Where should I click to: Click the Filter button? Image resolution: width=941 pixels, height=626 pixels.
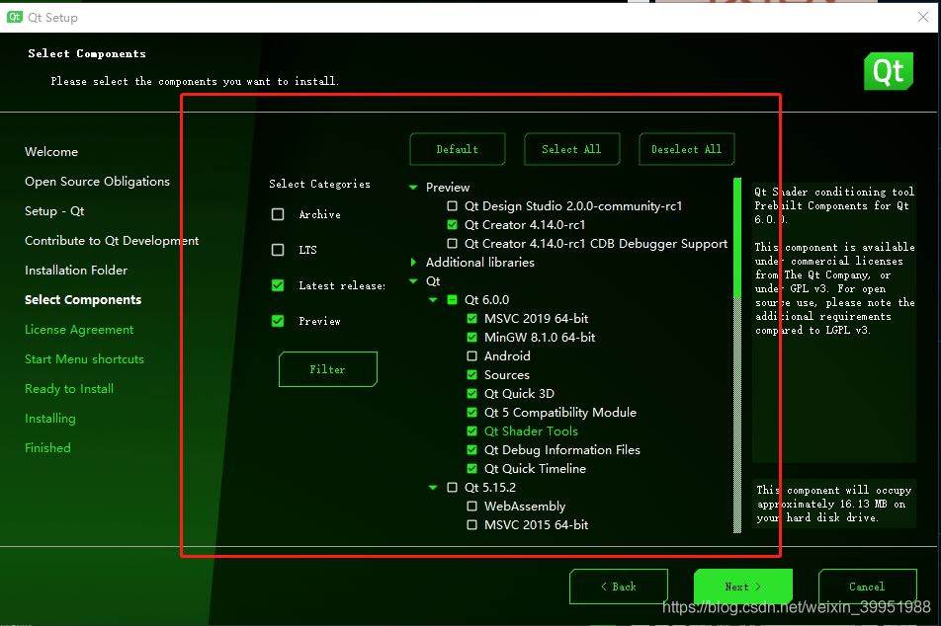click(328, 369)
